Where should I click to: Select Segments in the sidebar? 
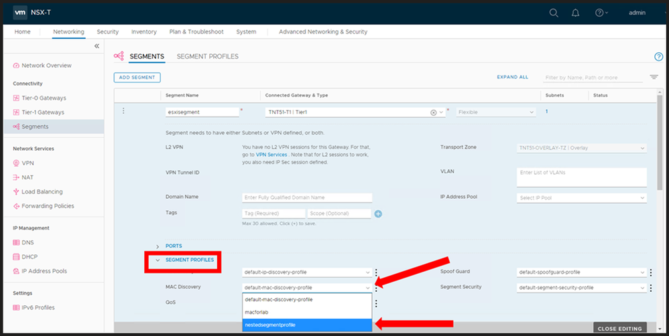point(54,127)
